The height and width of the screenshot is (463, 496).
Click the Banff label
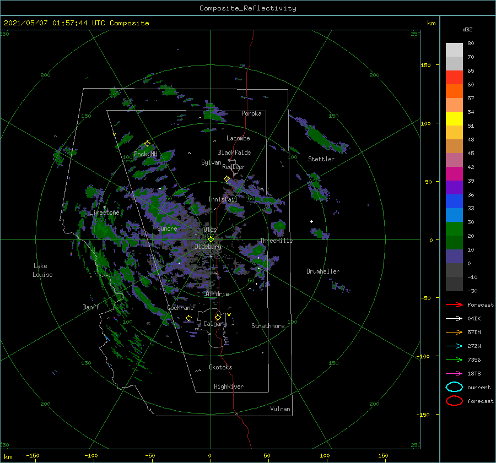click(x=91, y=307)
